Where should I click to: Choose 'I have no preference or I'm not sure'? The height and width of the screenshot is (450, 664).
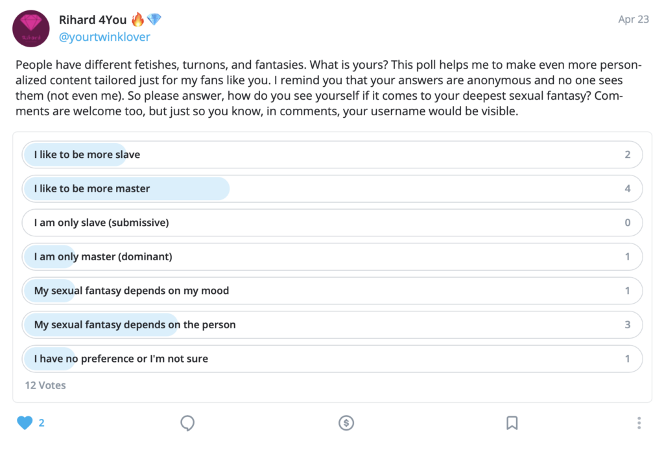click(x=332, y=359)
